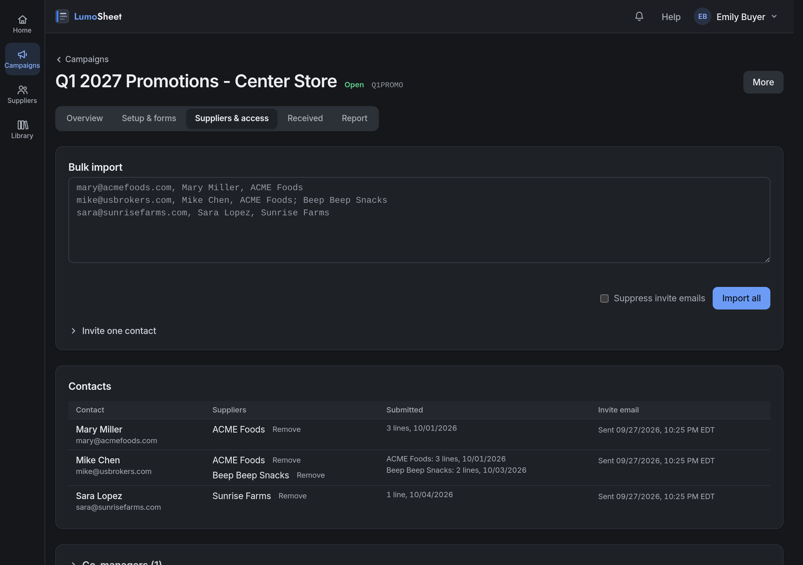
Task: Click the Q1PROMO campaign code
Action: pos(387,85)
